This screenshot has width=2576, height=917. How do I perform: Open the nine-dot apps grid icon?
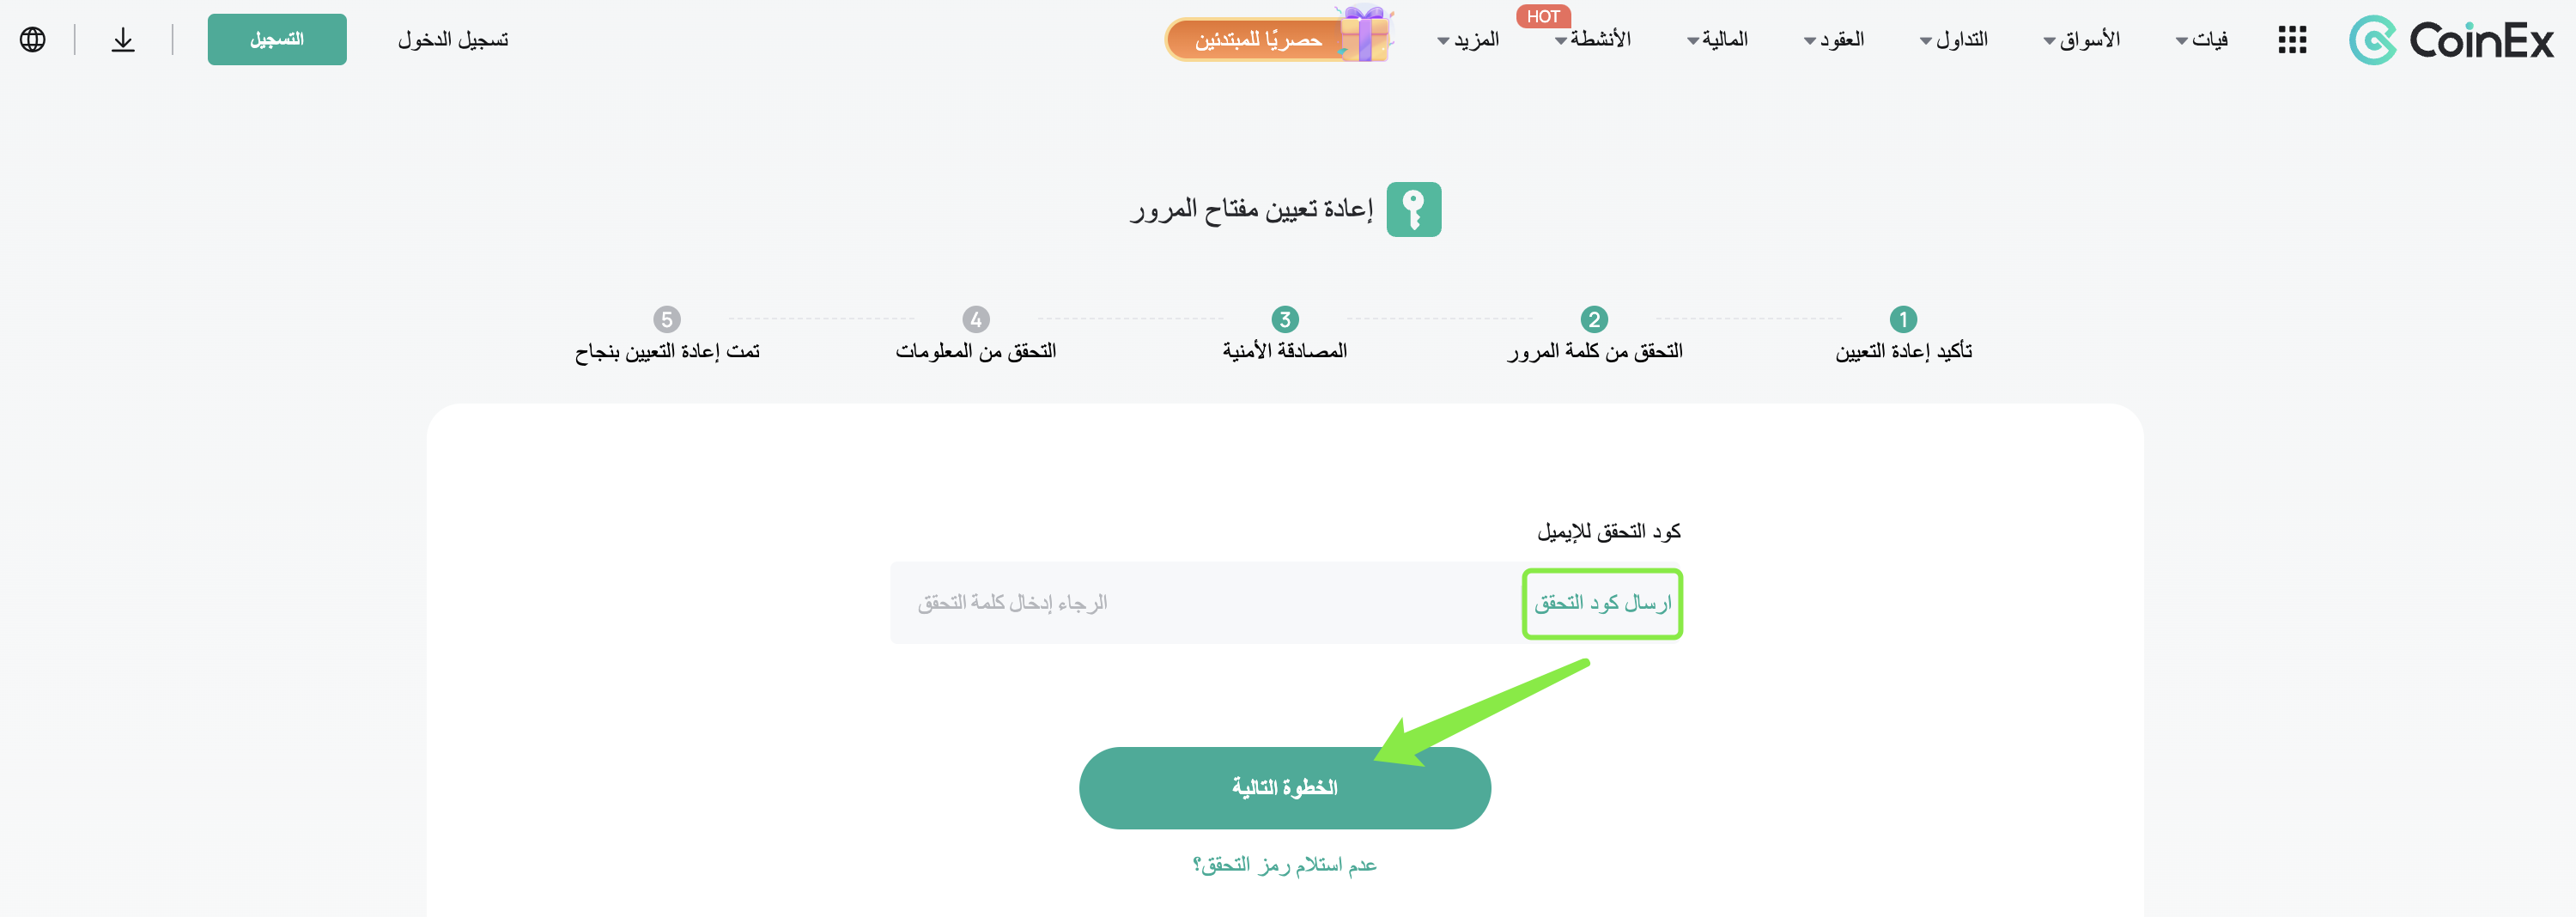click(2292, 40)
